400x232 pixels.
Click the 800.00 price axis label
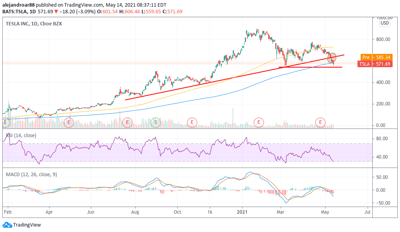383,39
